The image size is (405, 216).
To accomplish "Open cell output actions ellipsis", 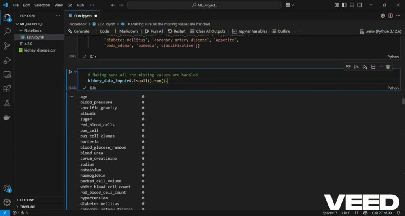I will tap(71, 96).
